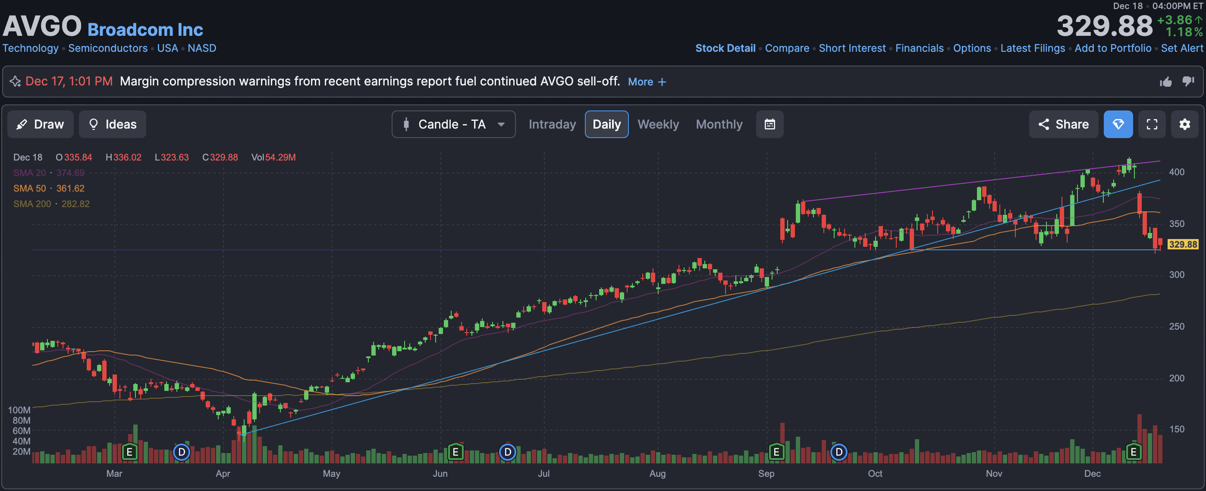The height and width of the screenshot is (491, 1206).
Task: Open the Candle - TA chart type dropdown
Action: coord(453,124)
